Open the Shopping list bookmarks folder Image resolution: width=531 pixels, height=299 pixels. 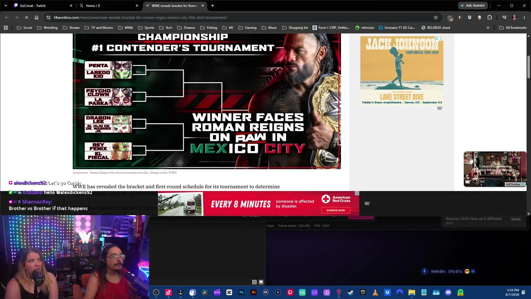295,28
